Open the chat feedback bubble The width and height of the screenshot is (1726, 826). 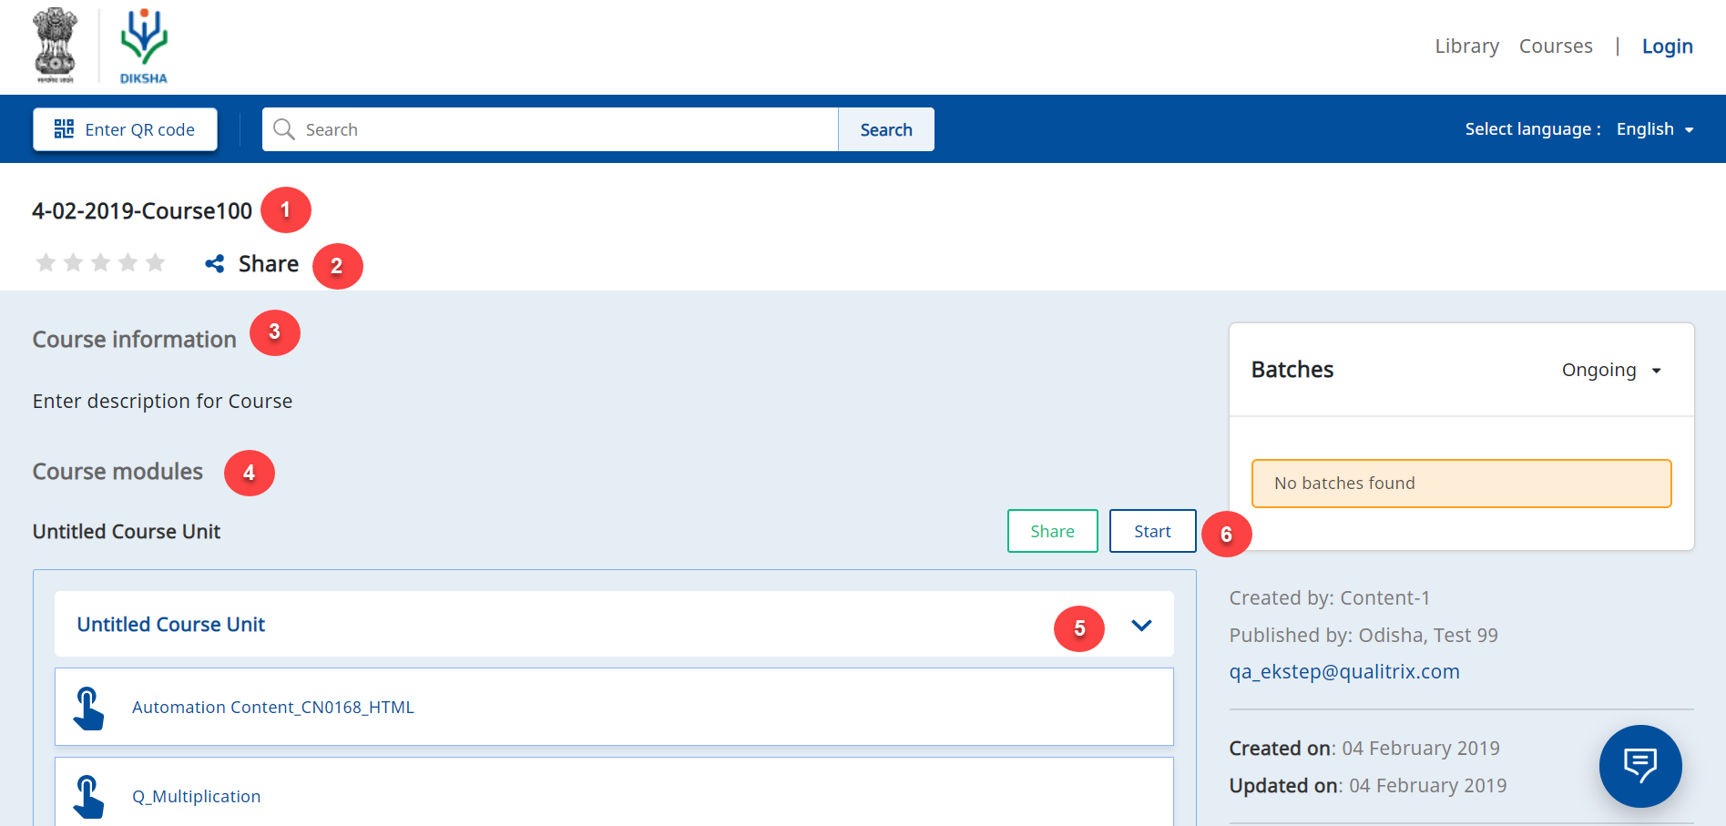1639,766
